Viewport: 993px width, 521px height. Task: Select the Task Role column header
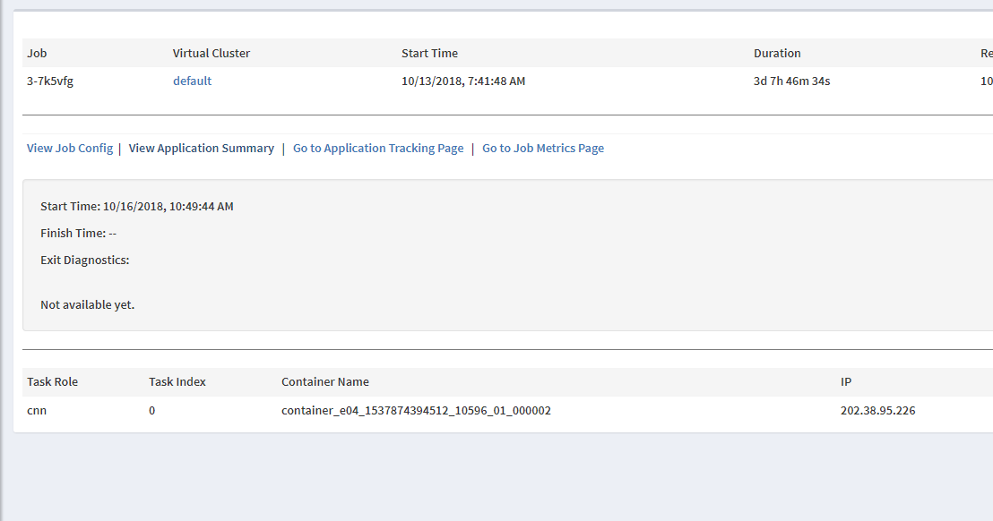click(x=53, y=381)
